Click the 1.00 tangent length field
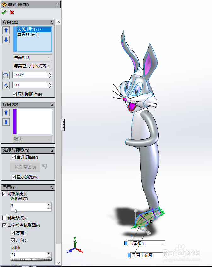 [30, 85]
